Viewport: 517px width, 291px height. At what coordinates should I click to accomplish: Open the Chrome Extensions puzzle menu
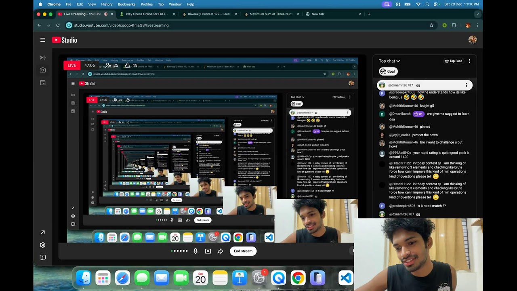coord(454,25)
